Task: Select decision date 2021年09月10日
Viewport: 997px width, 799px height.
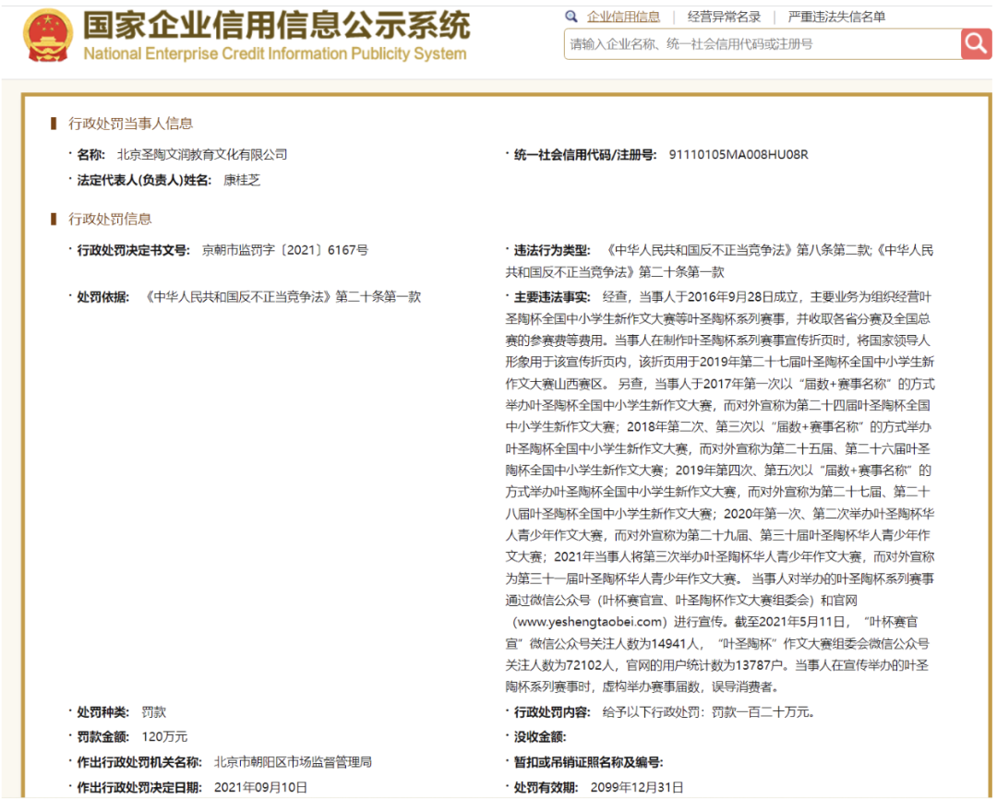Action: [x=260, y=788]
